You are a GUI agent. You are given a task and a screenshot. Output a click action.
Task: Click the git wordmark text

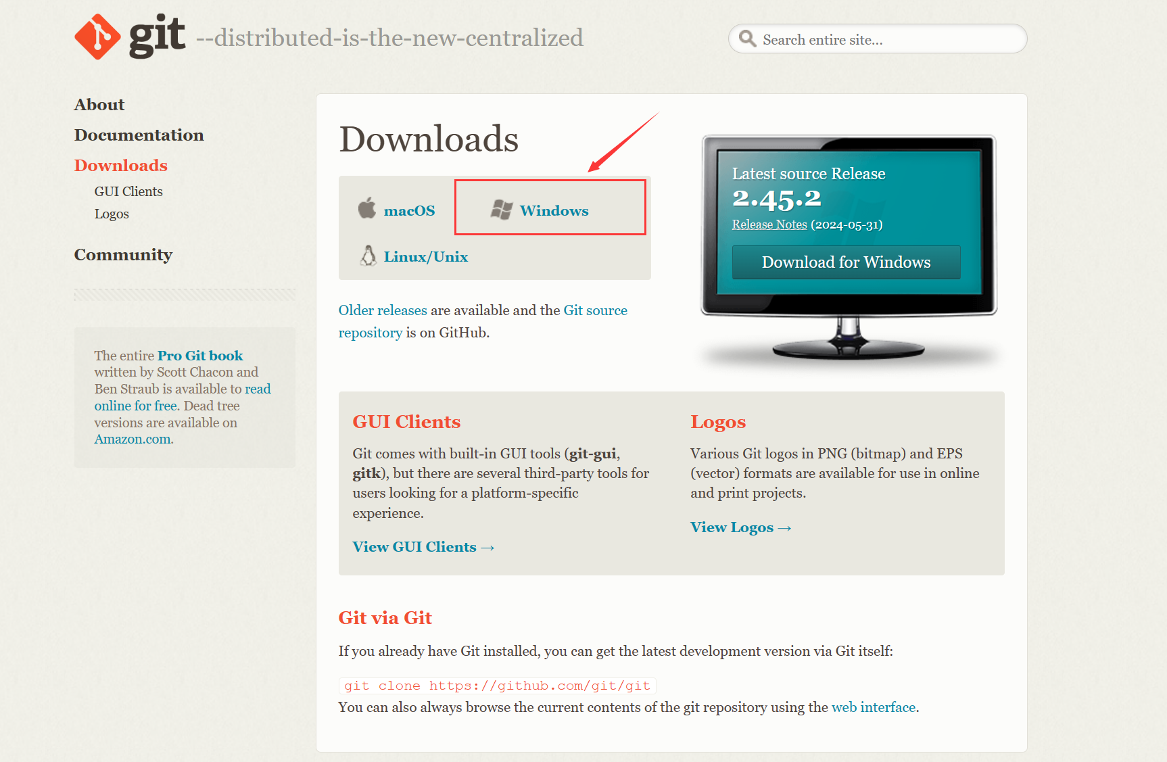157,35
